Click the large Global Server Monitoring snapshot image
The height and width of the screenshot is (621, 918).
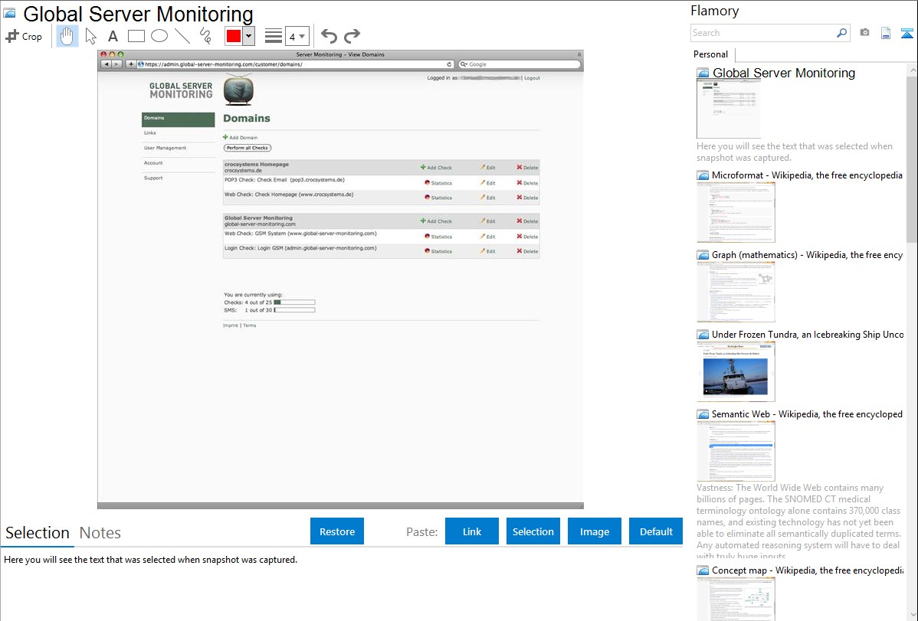pos(341,279)
